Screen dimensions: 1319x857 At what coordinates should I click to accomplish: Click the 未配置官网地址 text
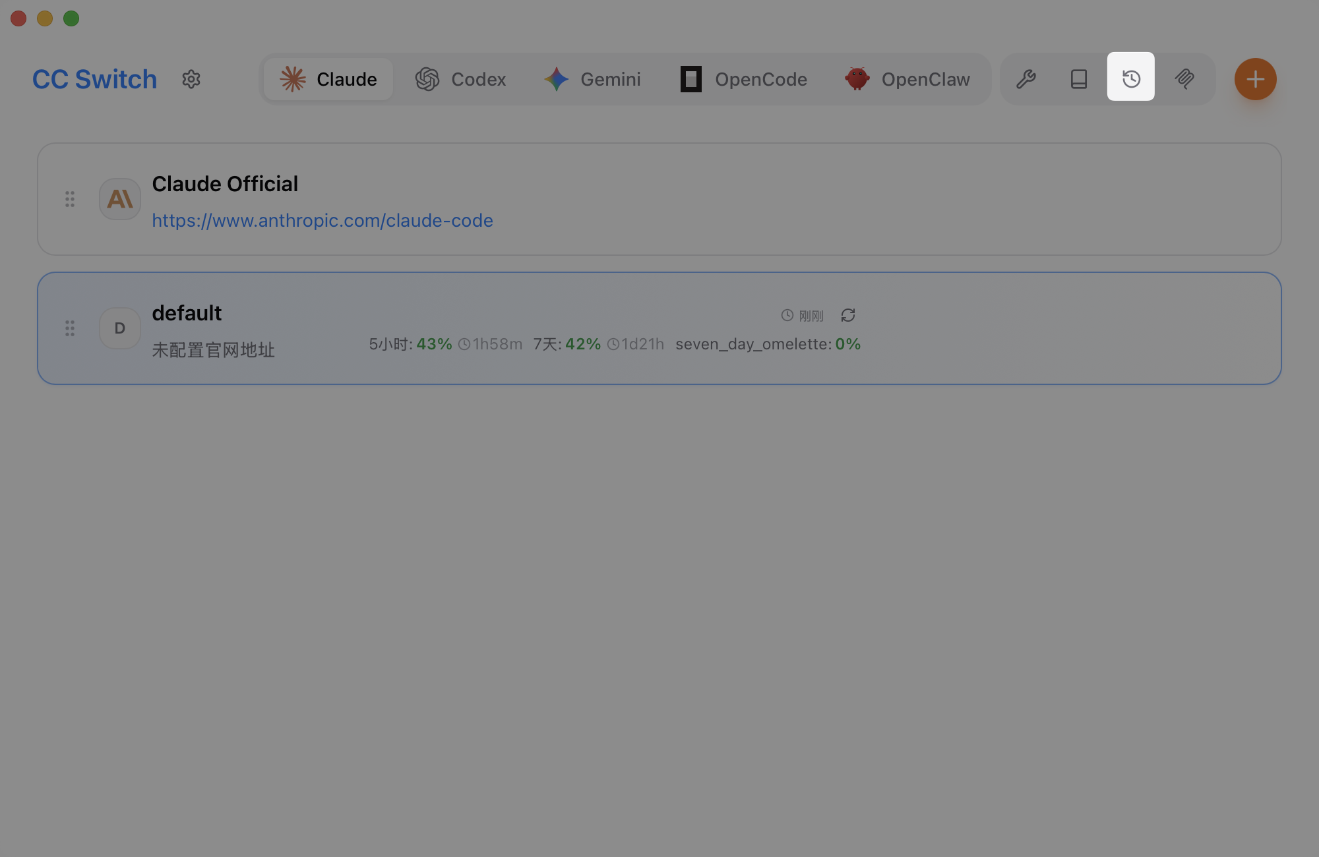coord(213,350)
